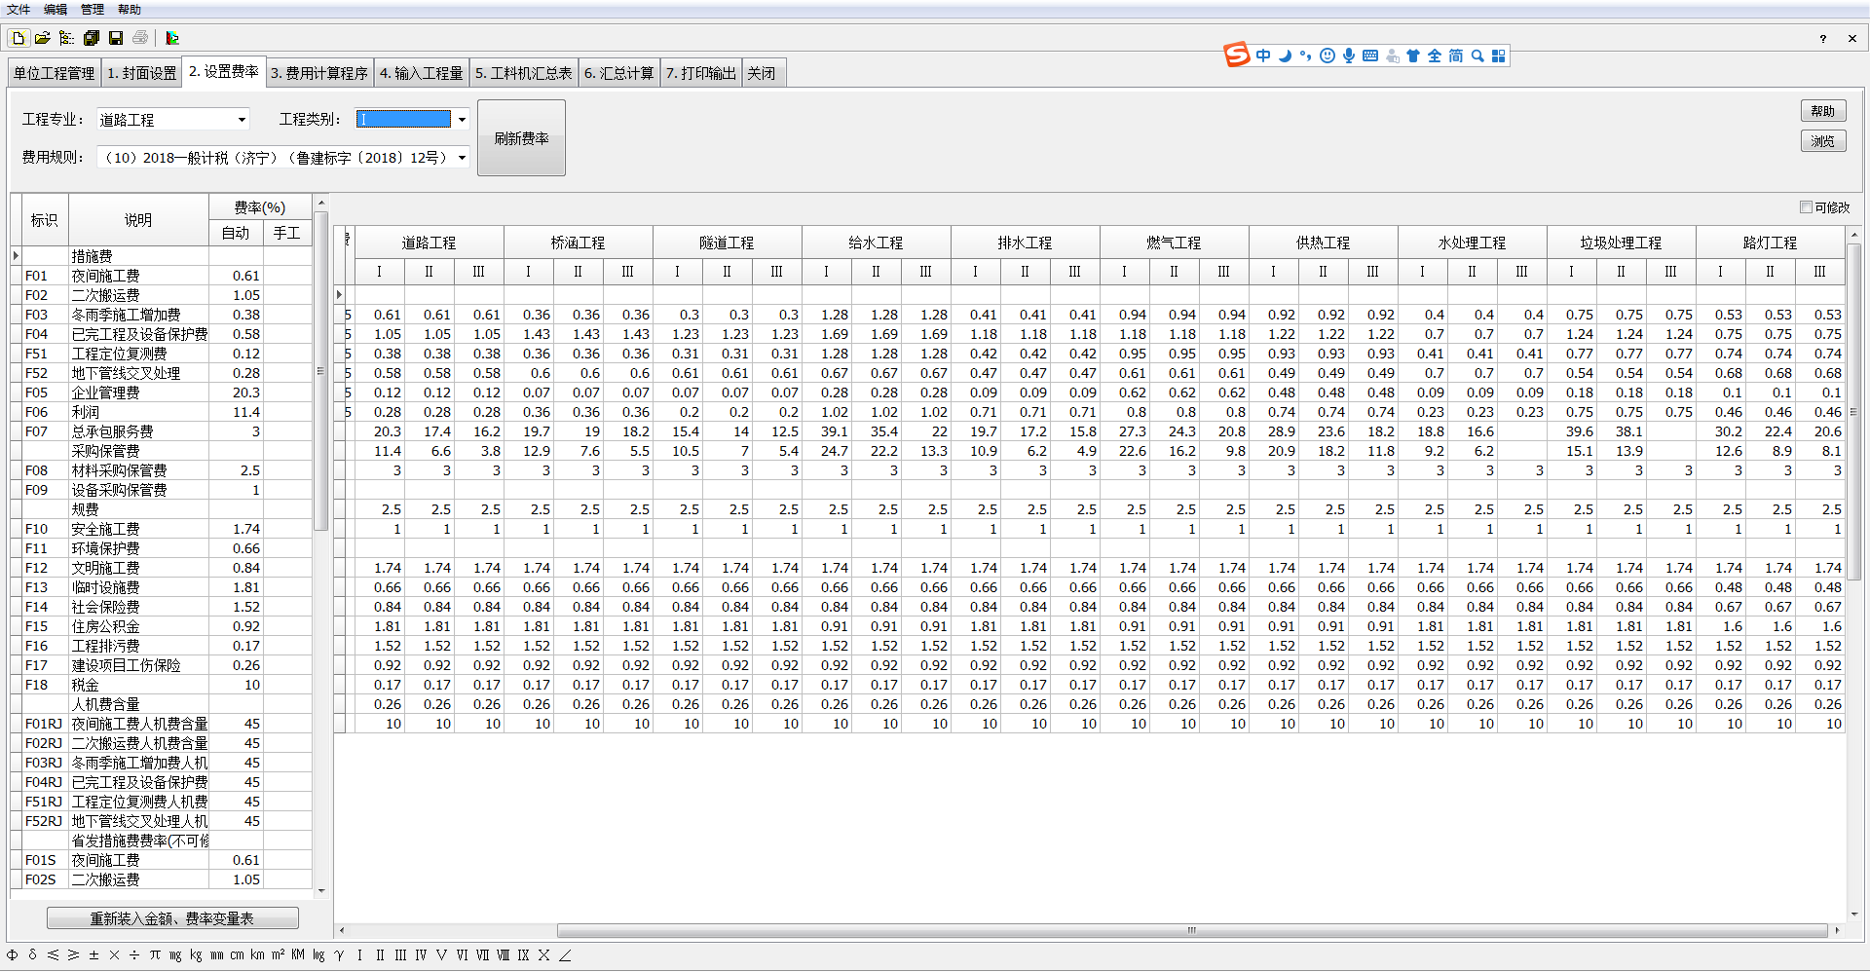Switch to the 1. 封面设置 tab

142,74
